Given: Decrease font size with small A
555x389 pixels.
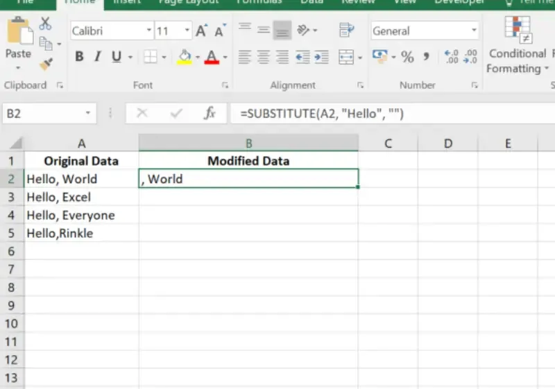Looking at the screenshot, I should pyautogui.click(x=220, y=31).
